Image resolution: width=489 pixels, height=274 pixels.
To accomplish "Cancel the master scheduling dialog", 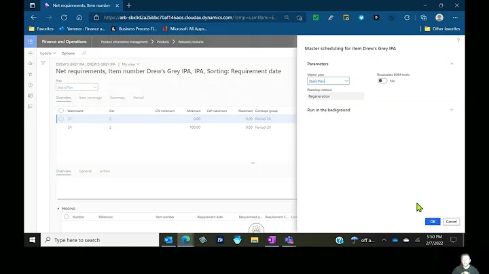I will point(451,221).
